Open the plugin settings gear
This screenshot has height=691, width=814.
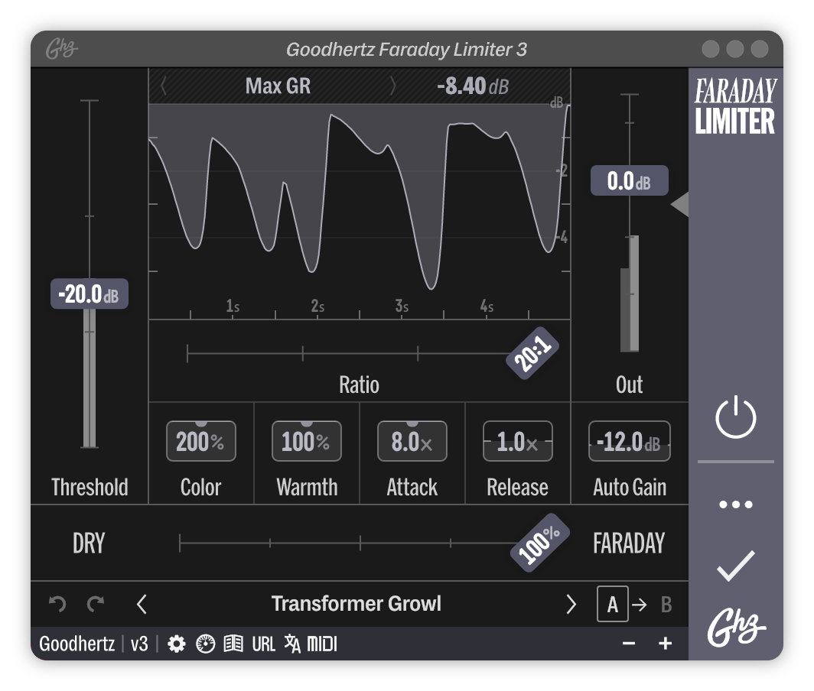177,644
